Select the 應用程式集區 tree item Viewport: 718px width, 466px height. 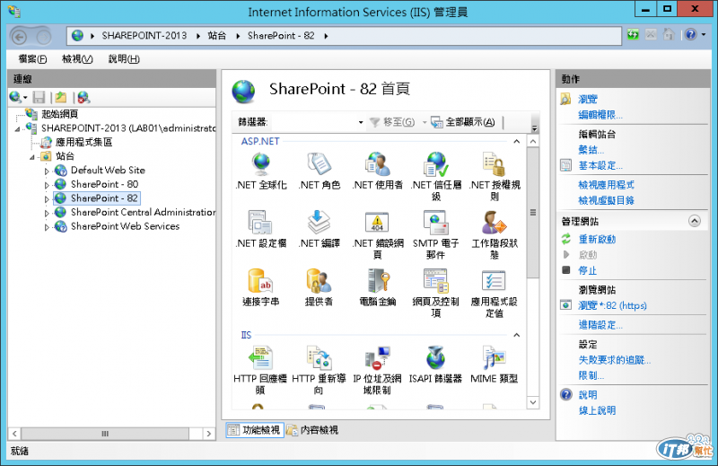coord(83,143)
